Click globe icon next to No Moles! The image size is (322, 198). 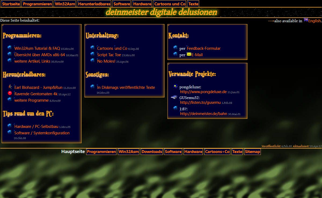[93, 60]
